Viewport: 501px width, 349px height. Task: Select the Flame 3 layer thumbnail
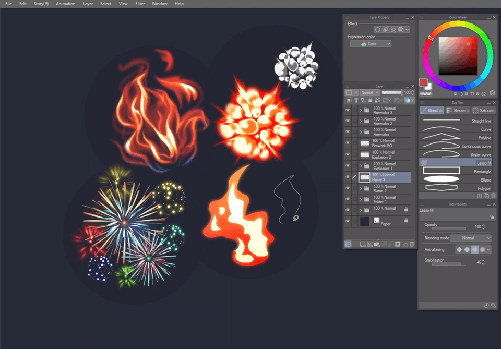pos(365,177)
